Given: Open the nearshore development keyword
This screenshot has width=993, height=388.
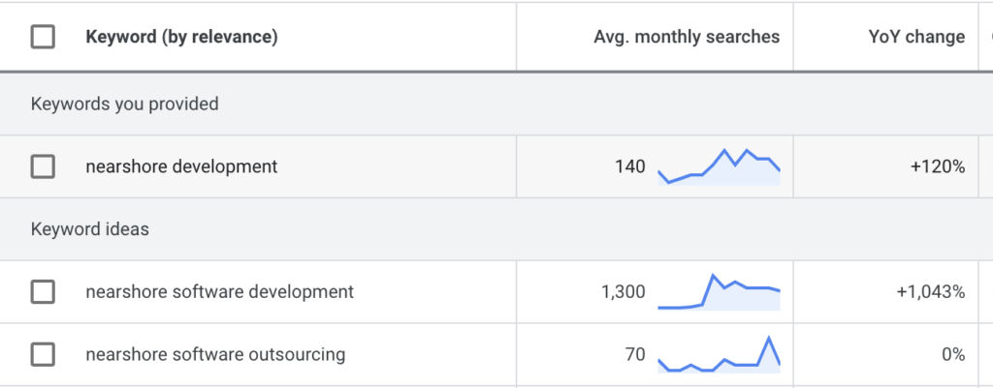Looking at the screenshot, I should pos(181,167).
